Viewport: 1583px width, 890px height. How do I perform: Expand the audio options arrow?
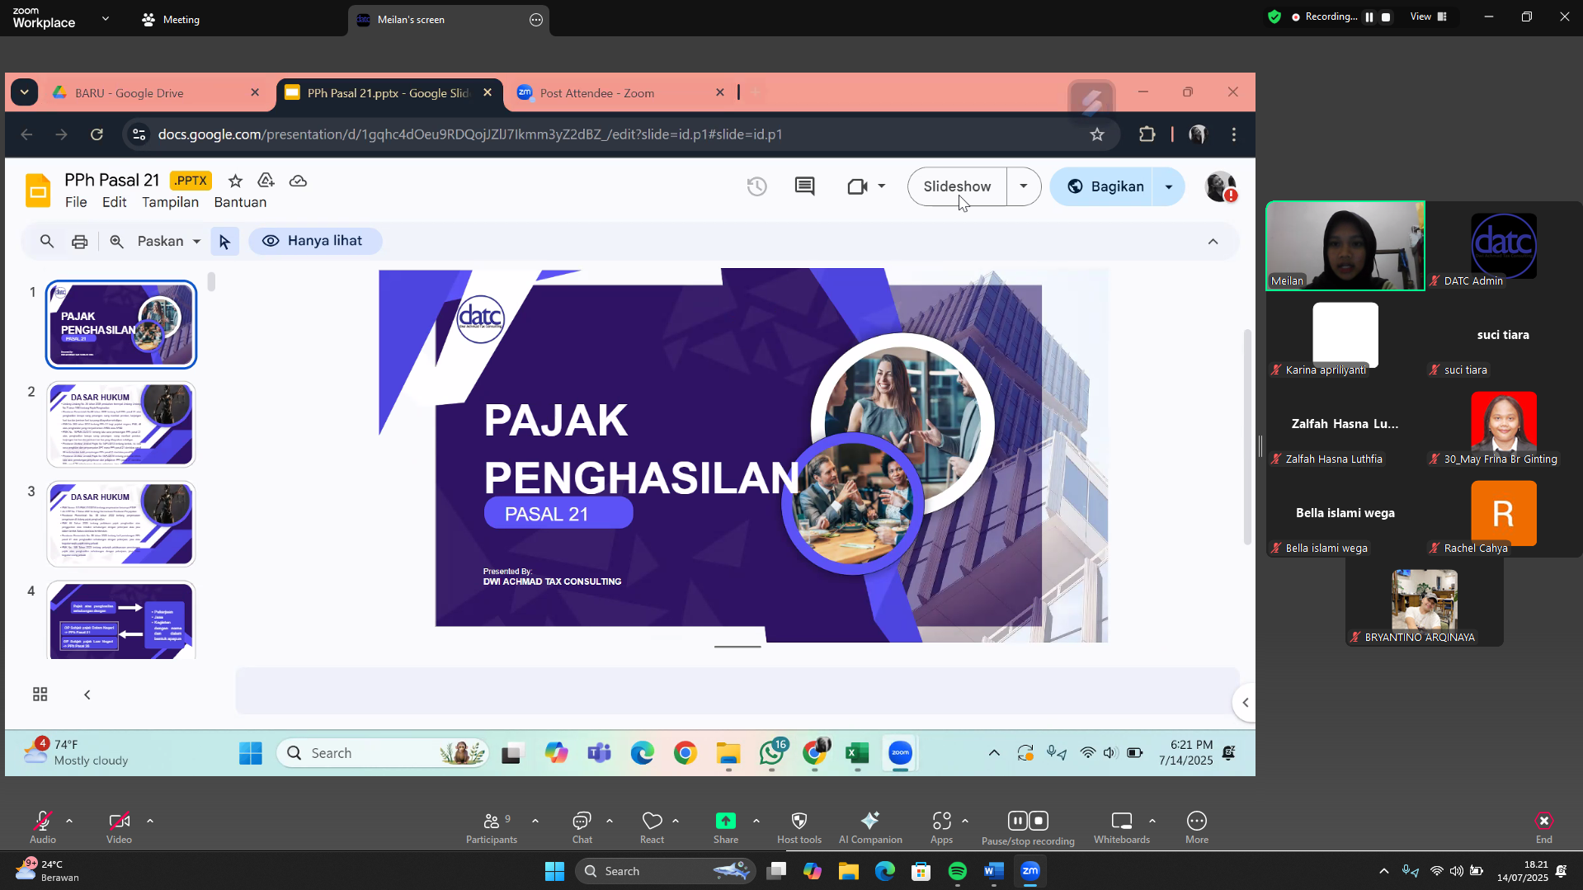click(69, 821)
